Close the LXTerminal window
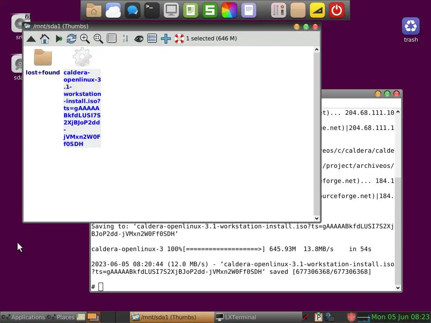Viewport: 431px width, 323px height. [x=396, y=94]
